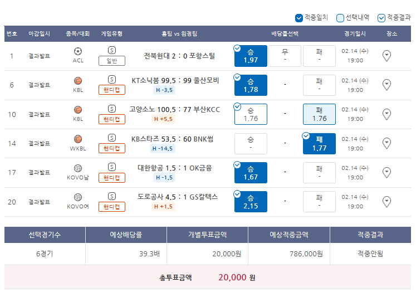Select 승 2.15 odds for 도로공사
Viewport: 416px width, 297px height.
(x=251, y=202)
